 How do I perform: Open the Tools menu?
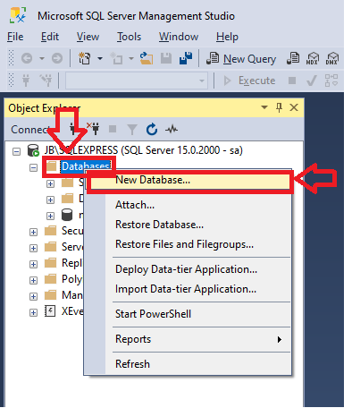coord(129,37)
